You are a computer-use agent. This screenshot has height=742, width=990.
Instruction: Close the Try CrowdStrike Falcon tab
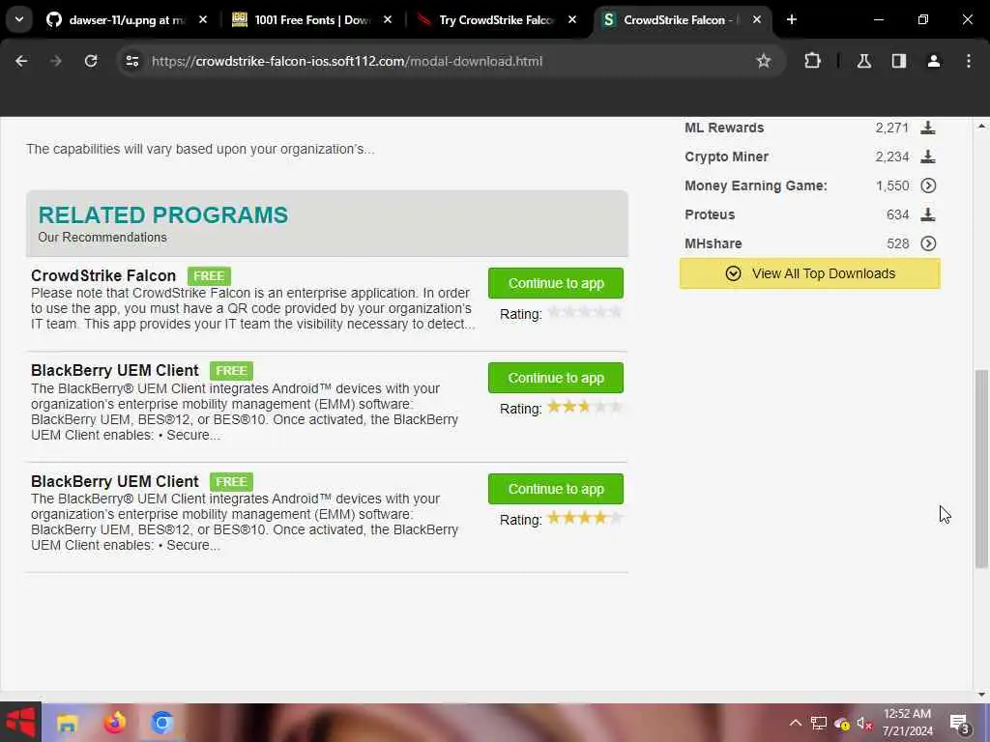[572, 20]
